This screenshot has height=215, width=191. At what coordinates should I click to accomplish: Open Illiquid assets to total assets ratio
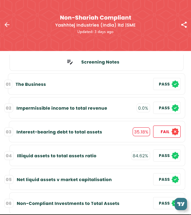(57, 156)
